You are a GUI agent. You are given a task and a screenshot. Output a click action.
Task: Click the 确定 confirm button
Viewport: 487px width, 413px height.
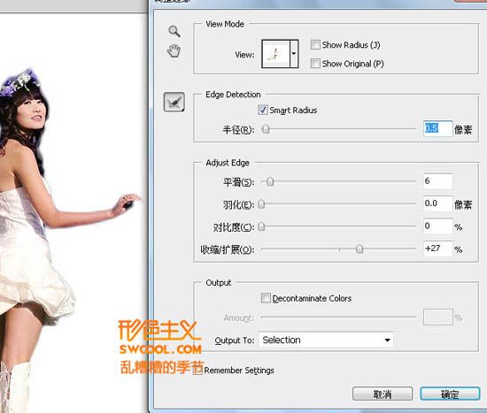pos(450,394)
